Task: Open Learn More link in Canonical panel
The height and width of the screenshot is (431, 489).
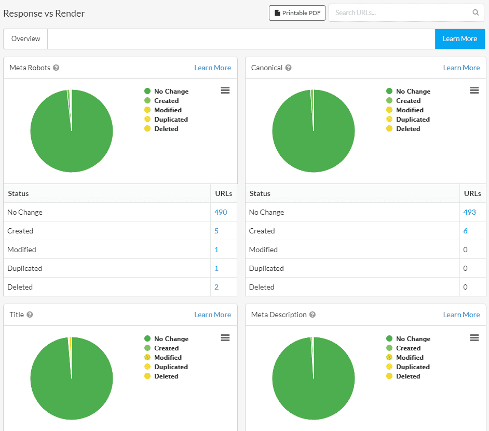Action: [461, 68]
